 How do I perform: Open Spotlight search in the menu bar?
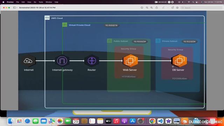193,2
